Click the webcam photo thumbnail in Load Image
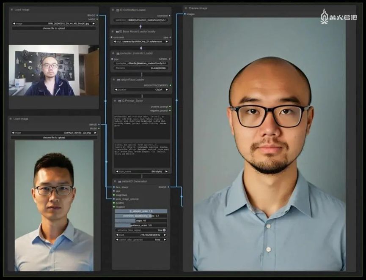This screenshot has height=280, width=366. pyautogui.click(x=54, y=70)
